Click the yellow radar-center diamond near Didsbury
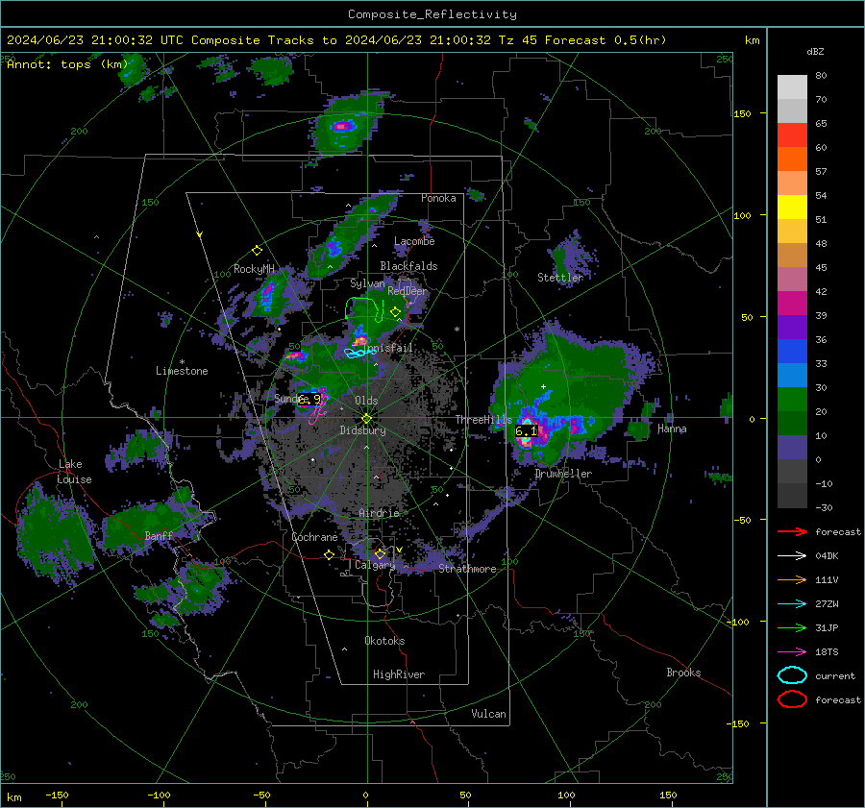865x808 pixels. pos(366,419)
